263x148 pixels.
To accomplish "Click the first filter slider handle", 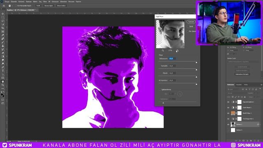I will [x=196, y=62].
